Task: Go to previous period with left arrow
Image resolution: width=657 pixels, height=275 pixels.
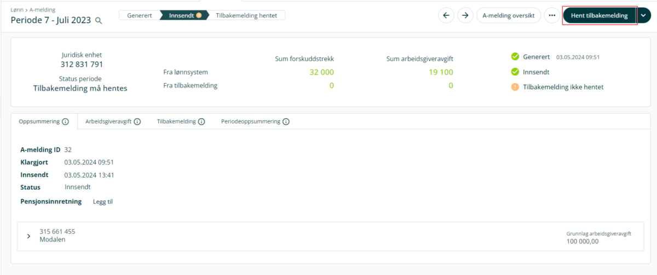Action: tap(446, 15)
